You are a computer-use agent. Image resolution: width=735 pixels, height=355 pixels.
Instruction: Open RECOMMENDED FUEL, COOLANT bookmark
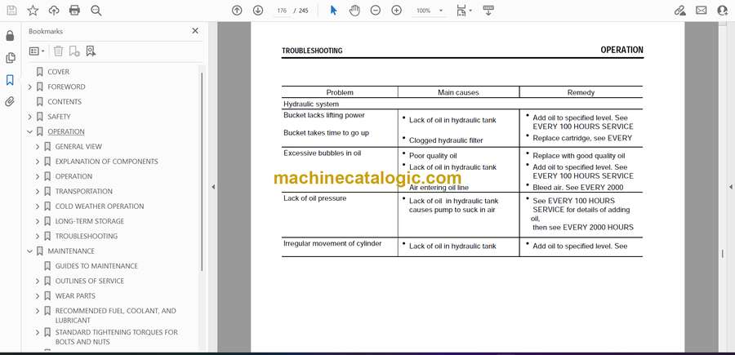coord(116,316)
